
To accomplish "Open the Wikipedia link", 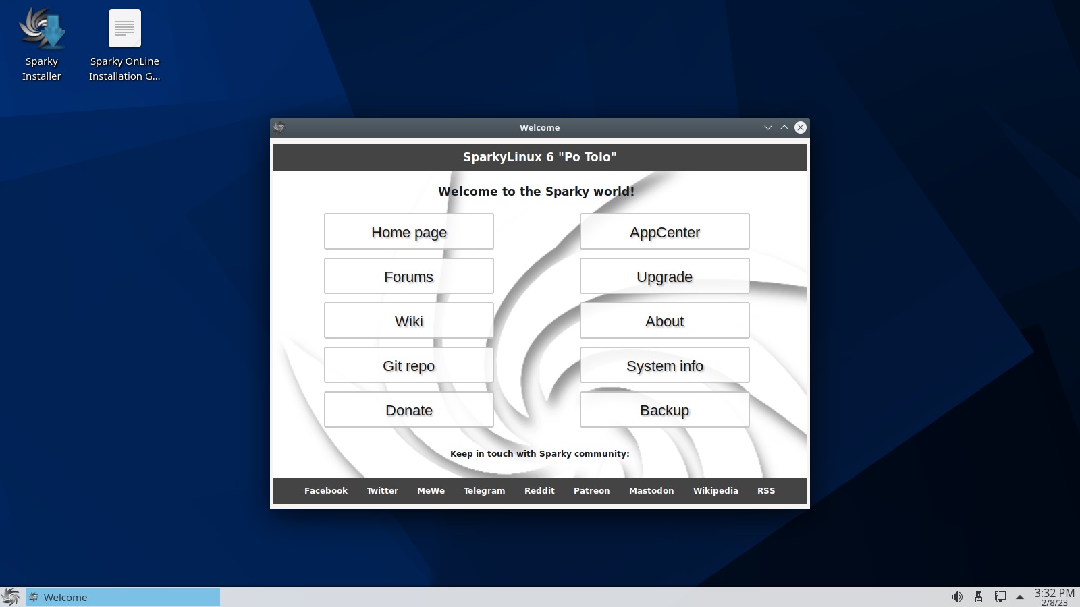I will [x=715, y=491].
